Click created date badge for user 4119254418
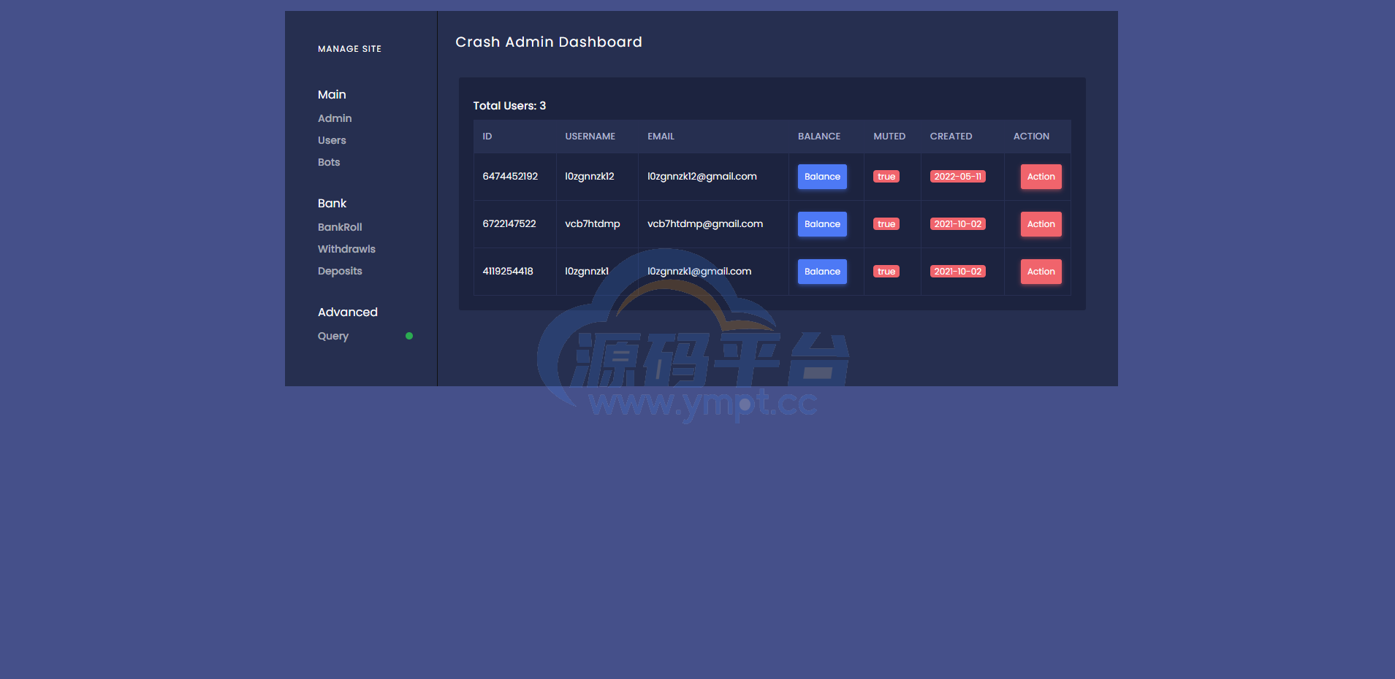 pyautogui.click(x=957, y=272)
